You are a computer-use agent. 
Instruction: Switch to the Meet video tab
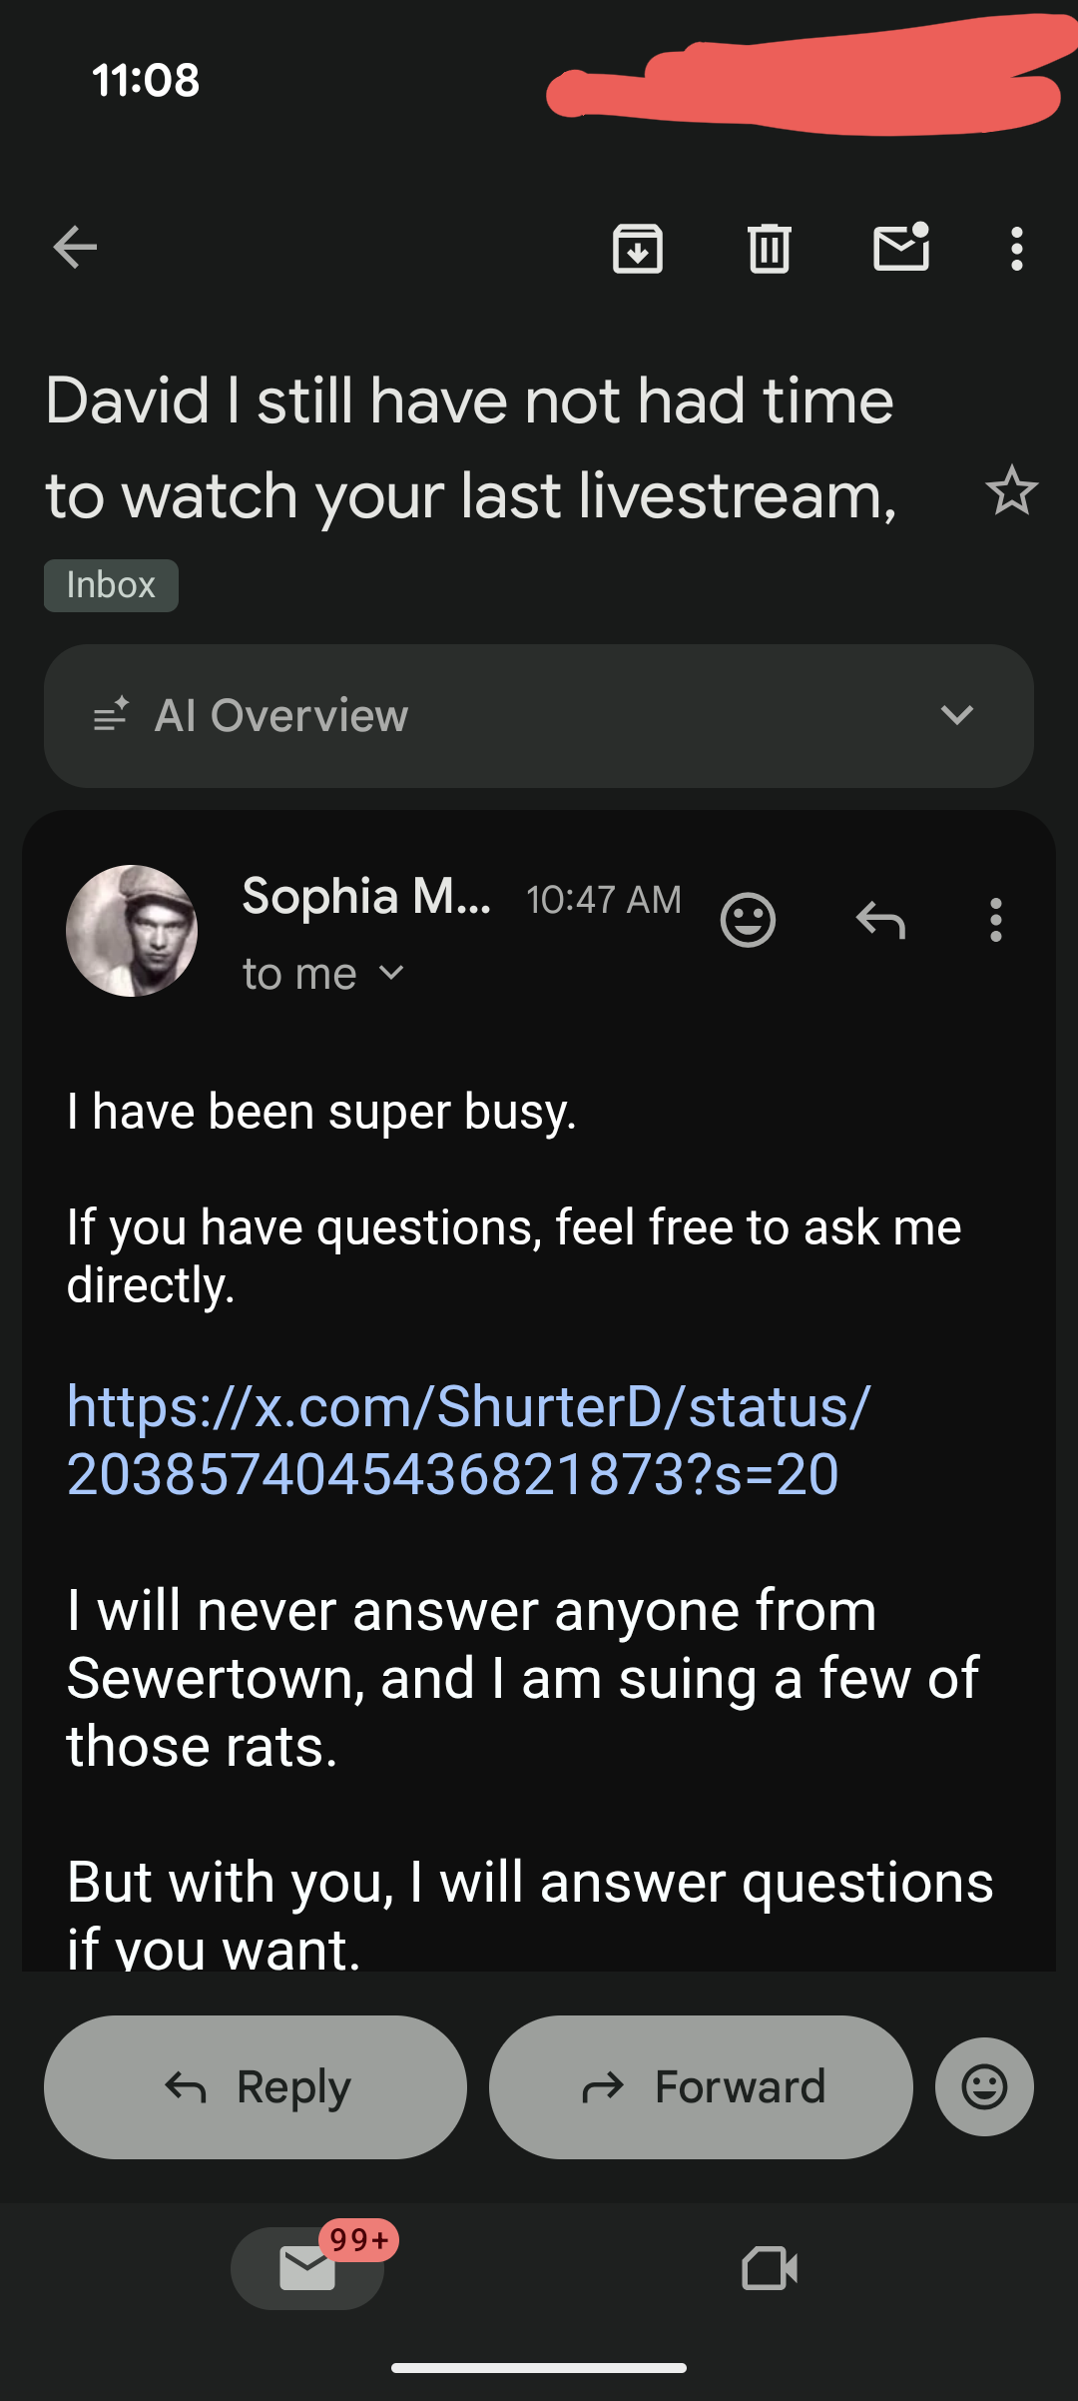[x=770, y=2268]
